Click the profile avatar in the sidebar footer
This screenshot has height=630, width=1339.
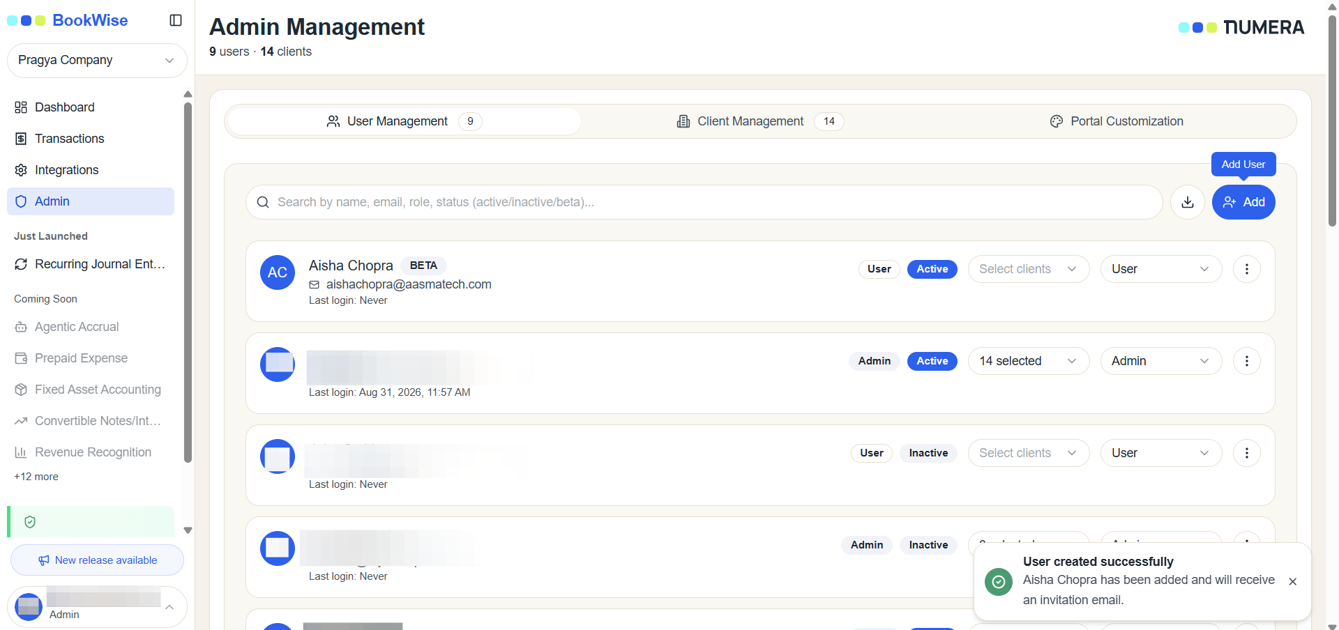point(29,607)
